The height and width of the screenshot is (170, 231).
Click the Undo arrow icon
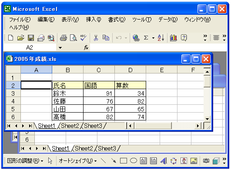(119, 38)
